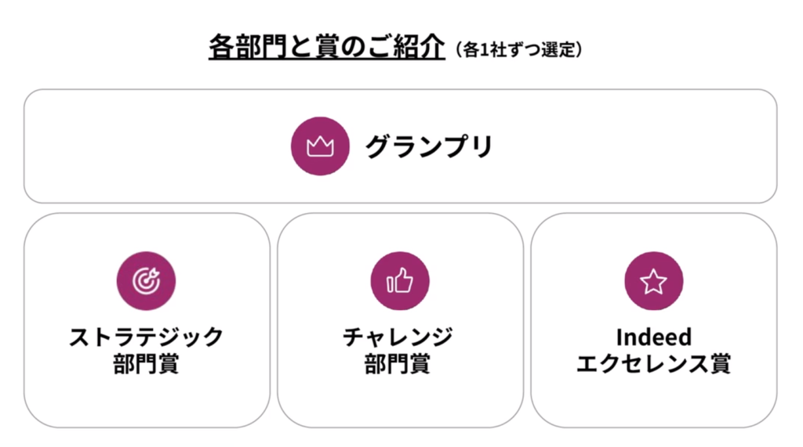803x447 pixels.
Task: Click the エクセレンス賞 text line
Action: tap(653, 364)
